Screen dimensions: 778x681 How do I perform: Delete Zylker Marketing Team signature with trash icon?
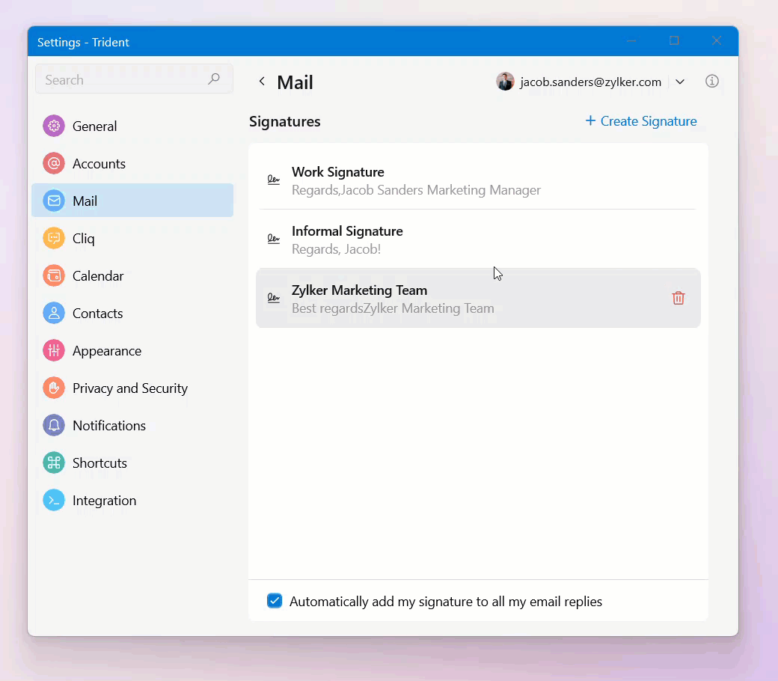(678, 298)
